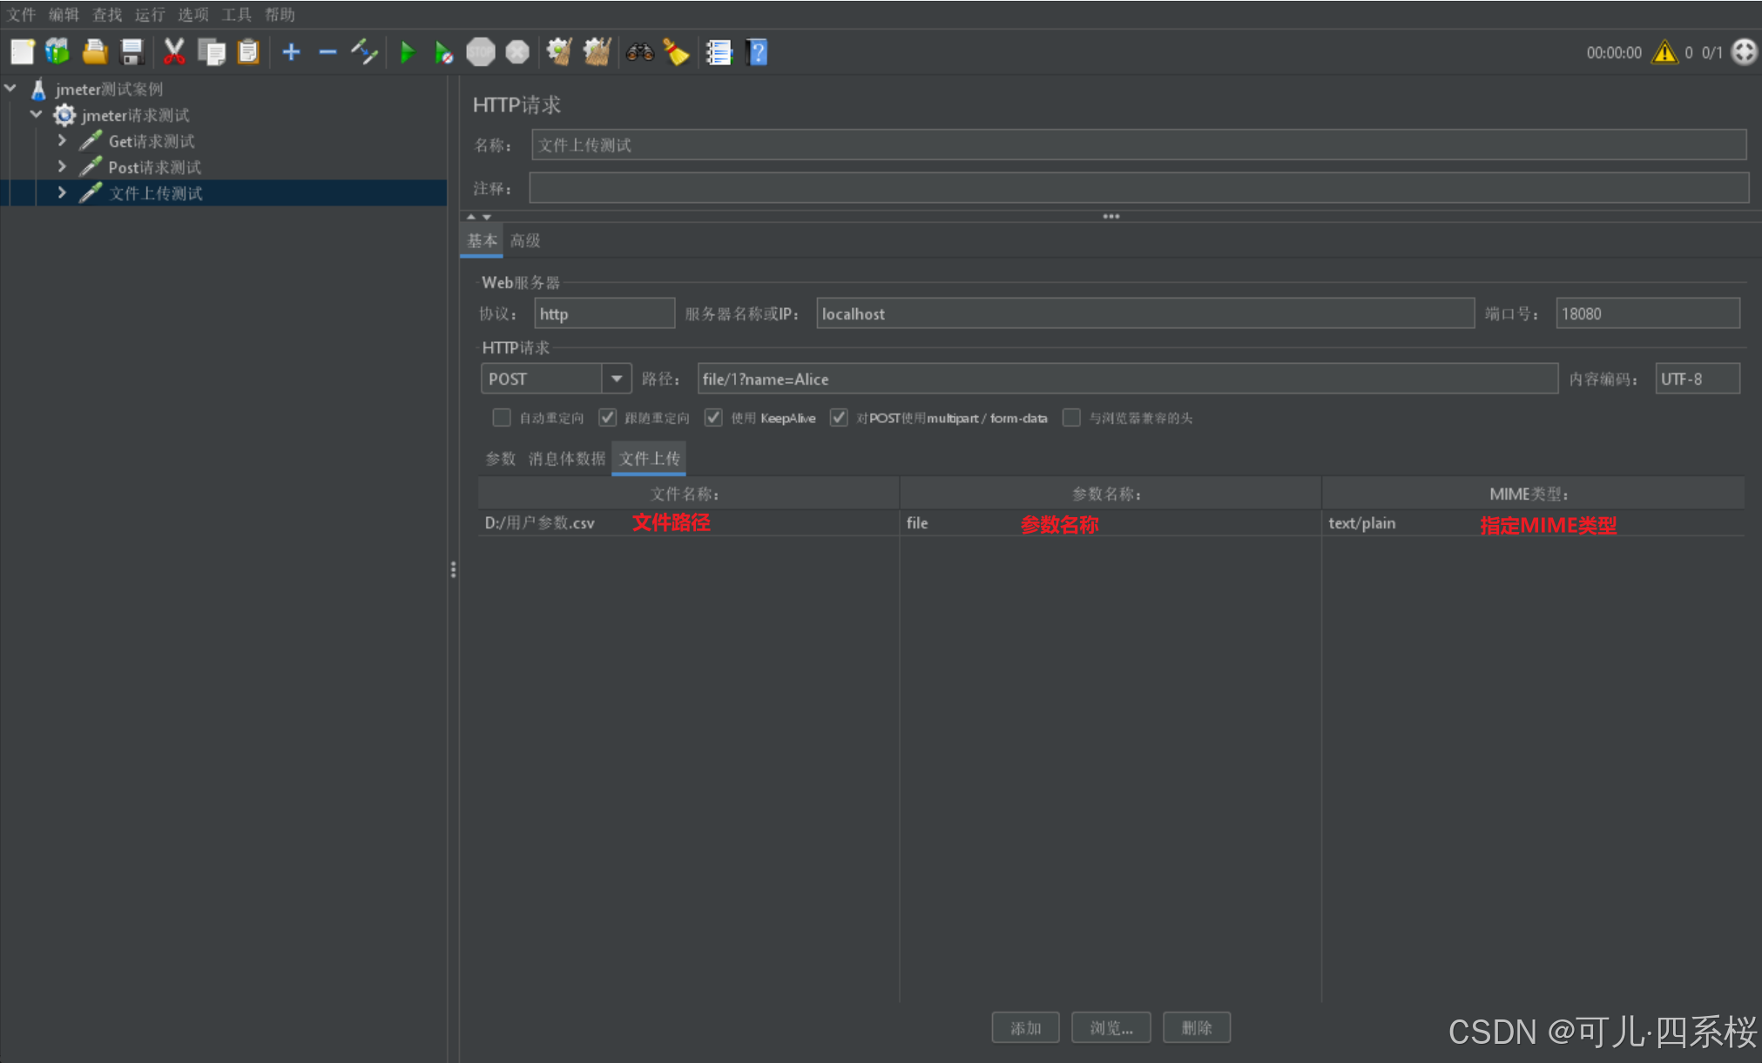The image size is (1762, 1063).
Task: Enable the 自动重定向 checkbox
Action: [502, 418]
